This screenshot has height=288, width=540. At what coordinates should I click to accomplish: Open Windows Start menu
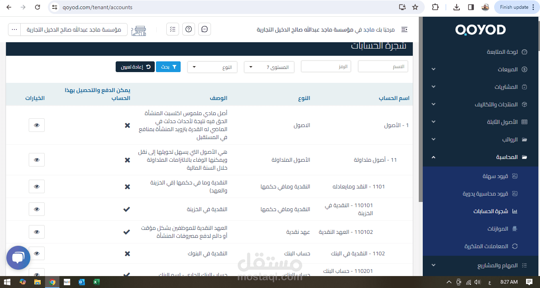pos(7,282)
